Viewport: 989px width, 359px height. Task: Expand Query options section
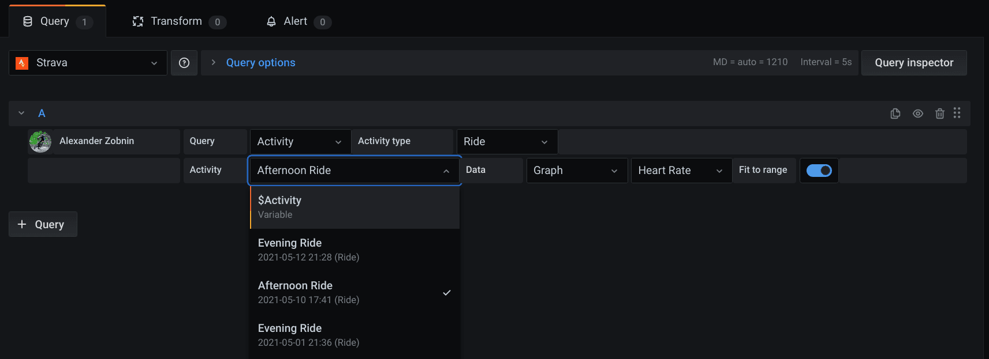pyautogui.click(x=260, y=63)
